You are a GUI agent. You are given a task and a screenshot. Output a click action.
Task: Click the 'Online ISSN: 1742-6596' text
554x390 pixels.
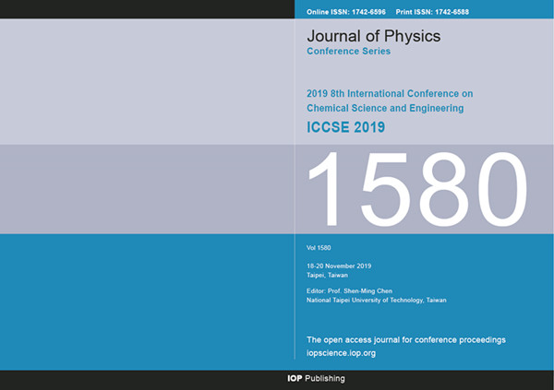click(x=346, y=12)
